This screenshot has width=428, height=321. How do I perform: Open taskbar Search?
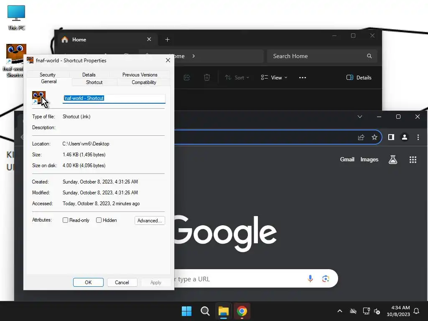205,311
